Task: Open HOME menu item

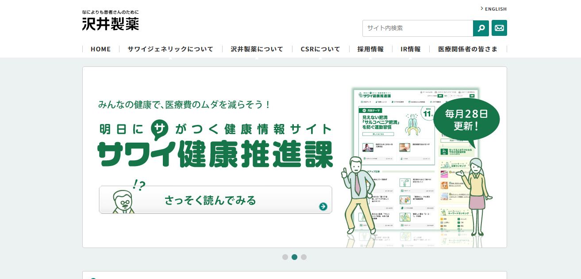Action: [100, 49]
